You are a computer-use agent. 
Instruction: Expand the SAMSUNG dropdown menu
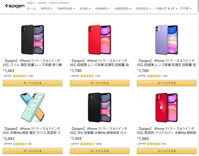click(66, 8)
